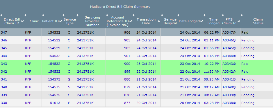Click PMS Claim Id A0340@
The width and height of the screenshot is (273, 108).
pyautogui.click(x=229, y=87)
